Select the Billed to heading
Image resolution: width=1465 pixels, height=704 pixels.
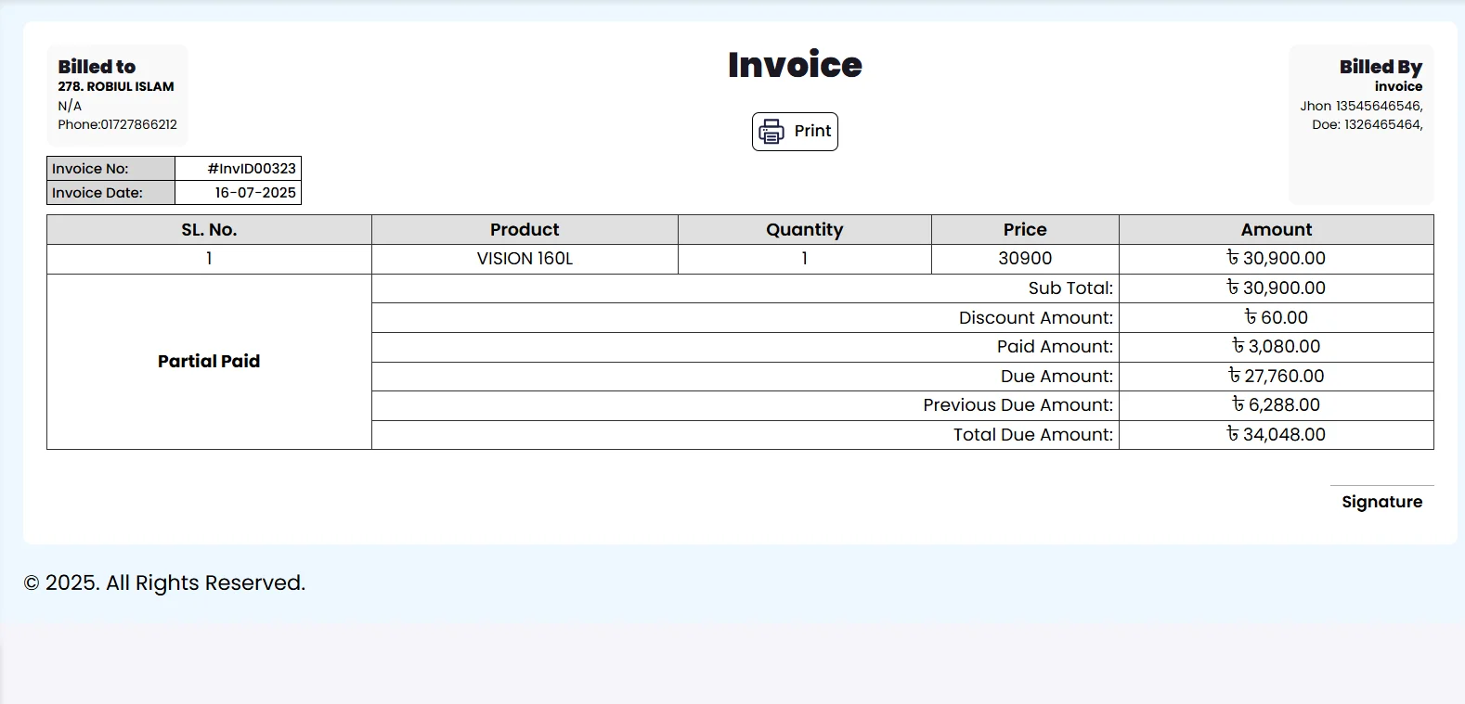click(x=97, y=67)
